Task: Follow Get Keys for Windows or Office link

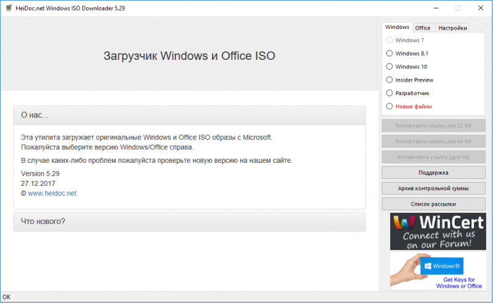Action: click(x=459, y=283)
